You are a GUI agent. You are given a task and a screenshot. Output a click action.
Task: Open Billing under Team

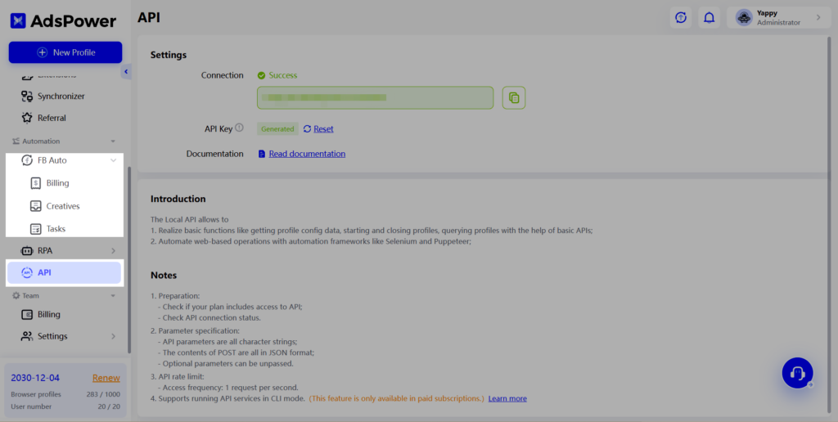(48, 314)
